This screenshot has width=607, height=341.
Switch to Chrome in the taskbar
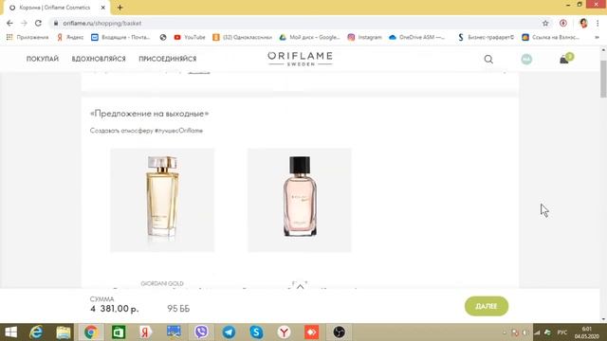coord(91,332)
